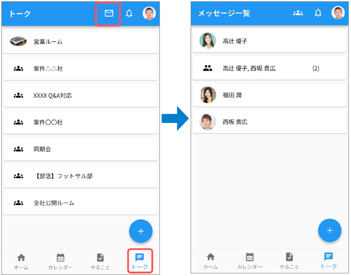Click group icon beside 全社公開ルーム

(18, 203)
